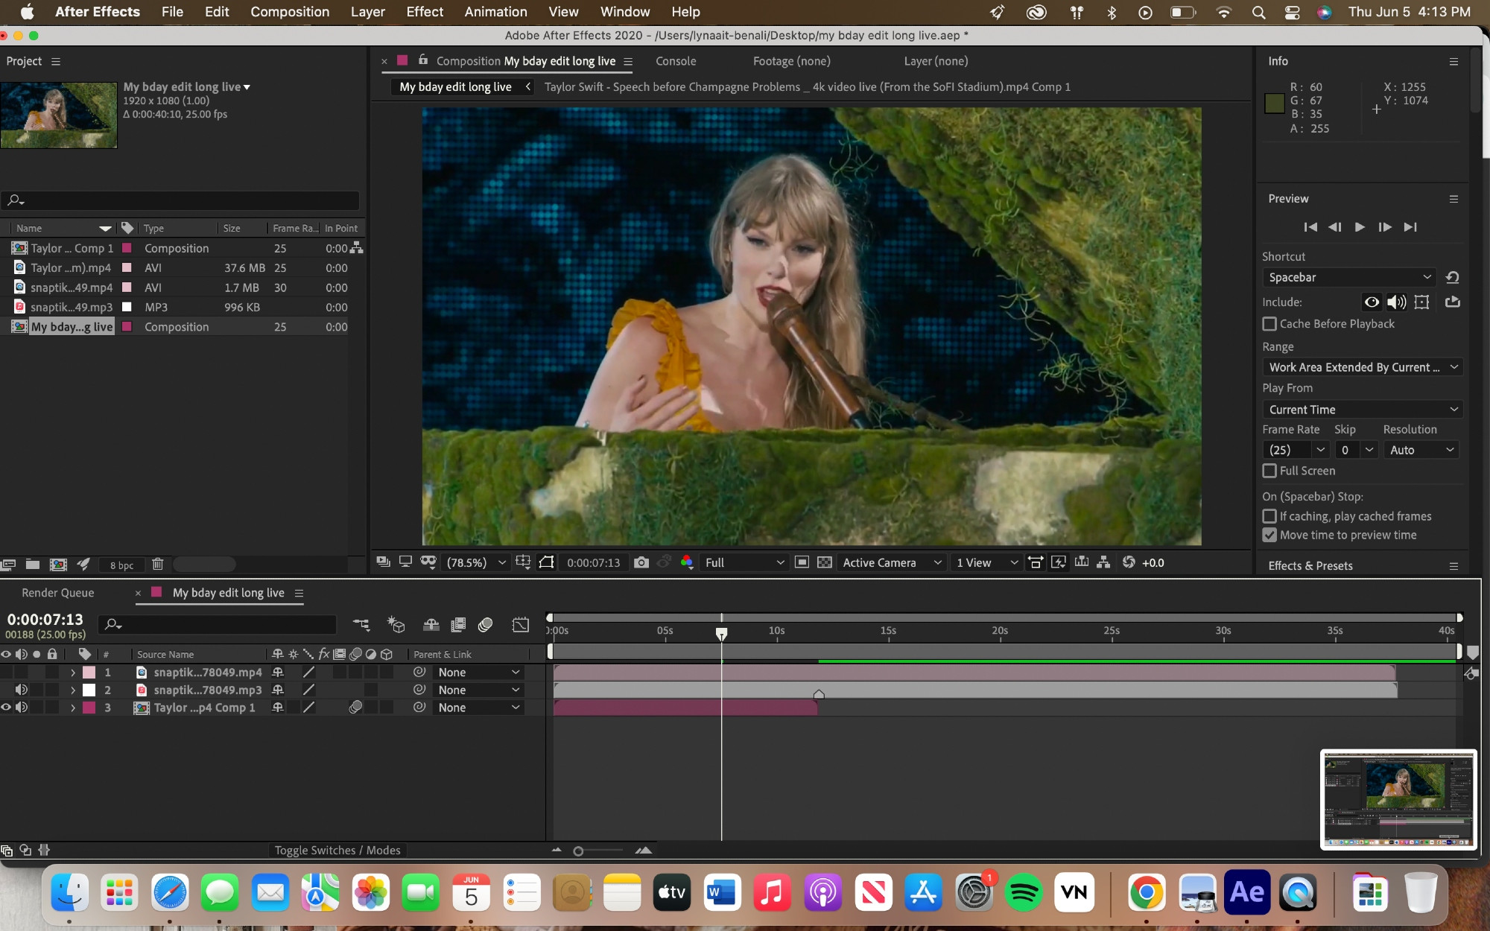Screen dimensions: 1490x931
Task: Expand layer 1 snaptik...78049.mp4 properties
Action: coord(72,673)
